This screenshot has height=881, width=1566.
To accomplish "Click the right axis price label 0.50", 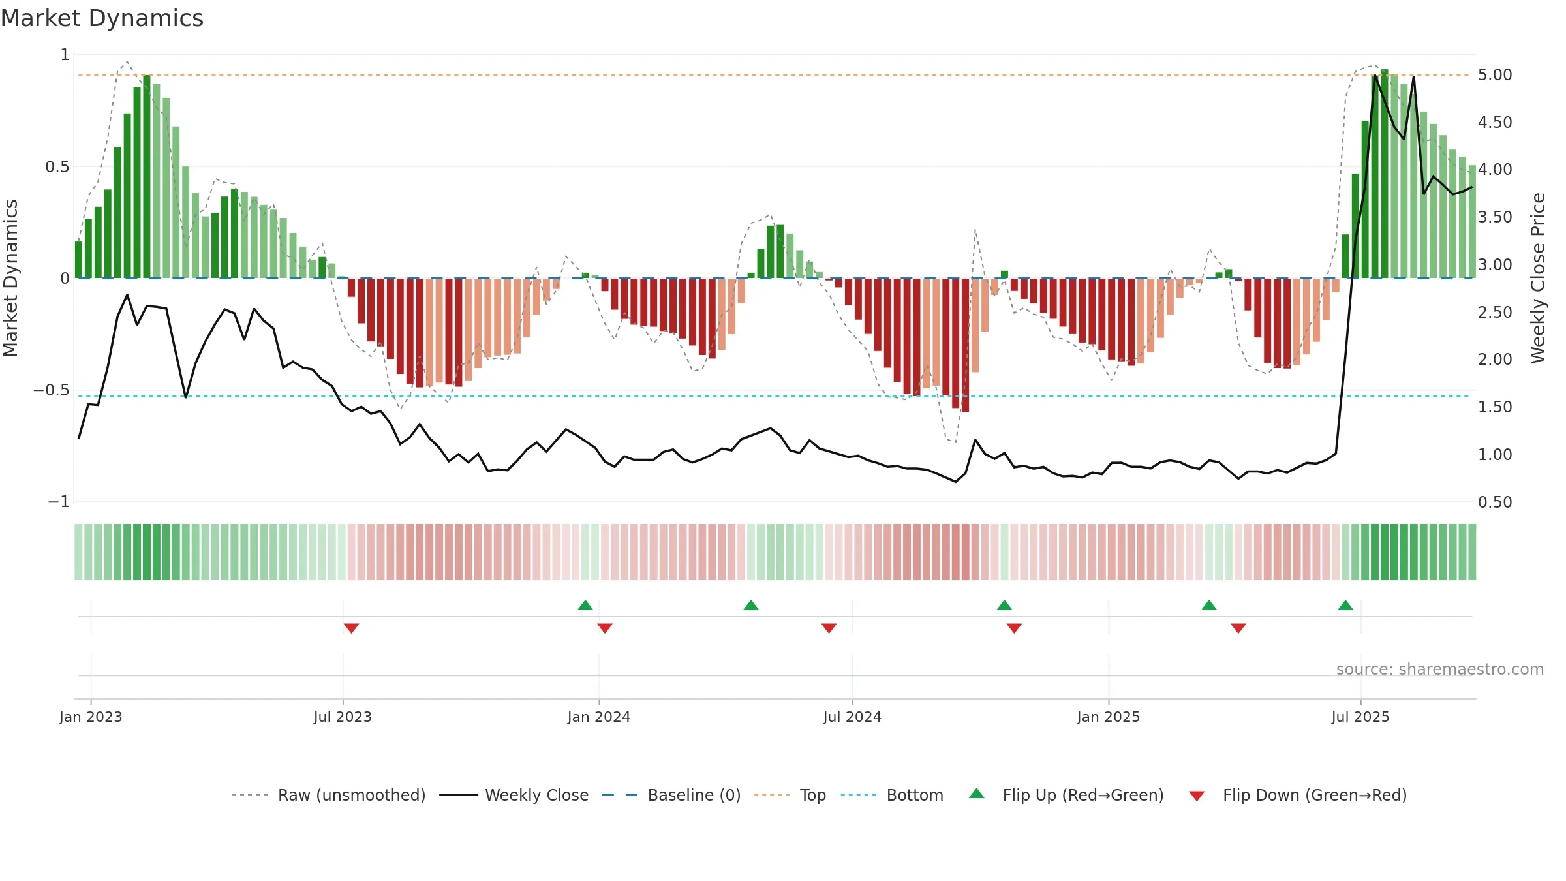I will [1495, 502].
